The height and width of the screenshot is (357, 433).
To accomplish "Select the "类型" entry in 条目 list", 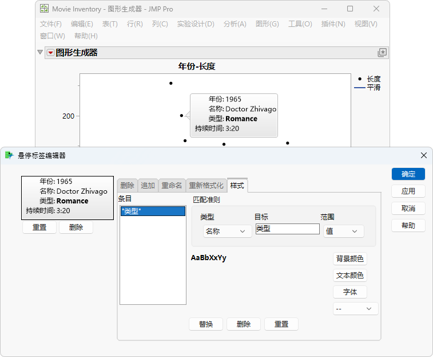I will [153, 211].
